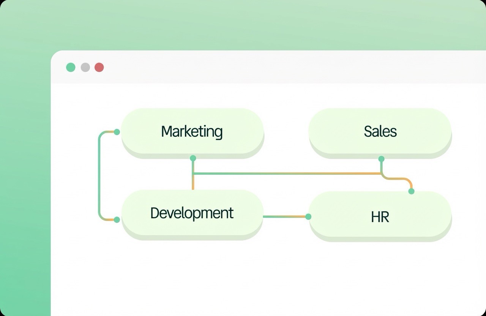Select connector dot on HR's left edge
This screenshot has height=316, width=486.
(x=308, y=216)
